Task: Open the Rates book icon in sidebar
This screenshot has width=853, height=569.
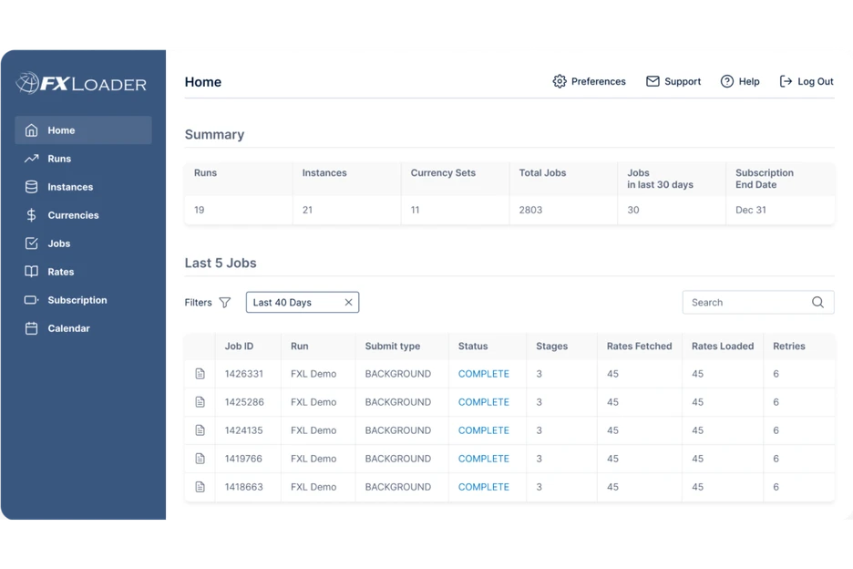Action: [32, 271]
